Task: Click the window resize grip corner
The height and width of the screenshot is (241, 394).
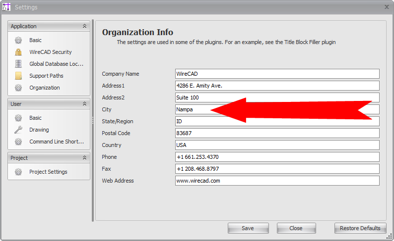Action: [389, 236]
